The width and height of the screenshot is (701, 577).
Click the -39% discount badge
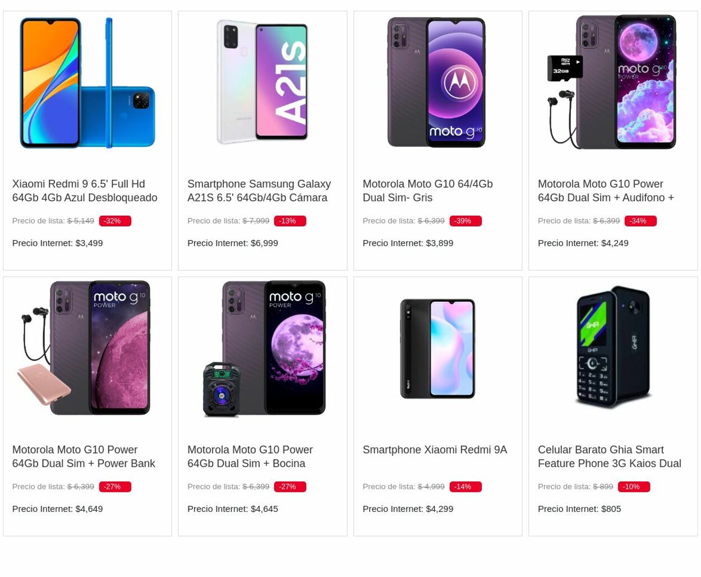(x=465, y=221)
